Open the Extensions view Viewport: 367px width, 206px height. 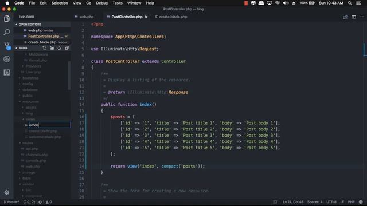[6, 73]
